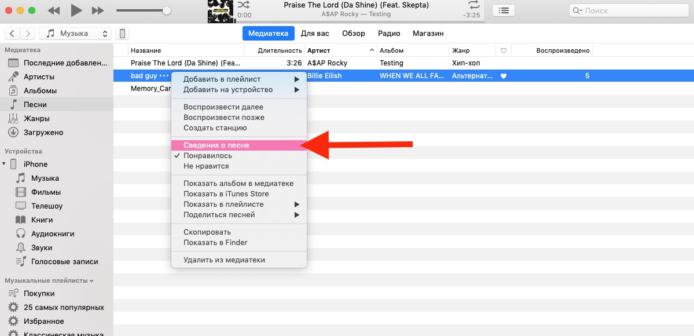Select Песни in sidebar

(57, 105)
